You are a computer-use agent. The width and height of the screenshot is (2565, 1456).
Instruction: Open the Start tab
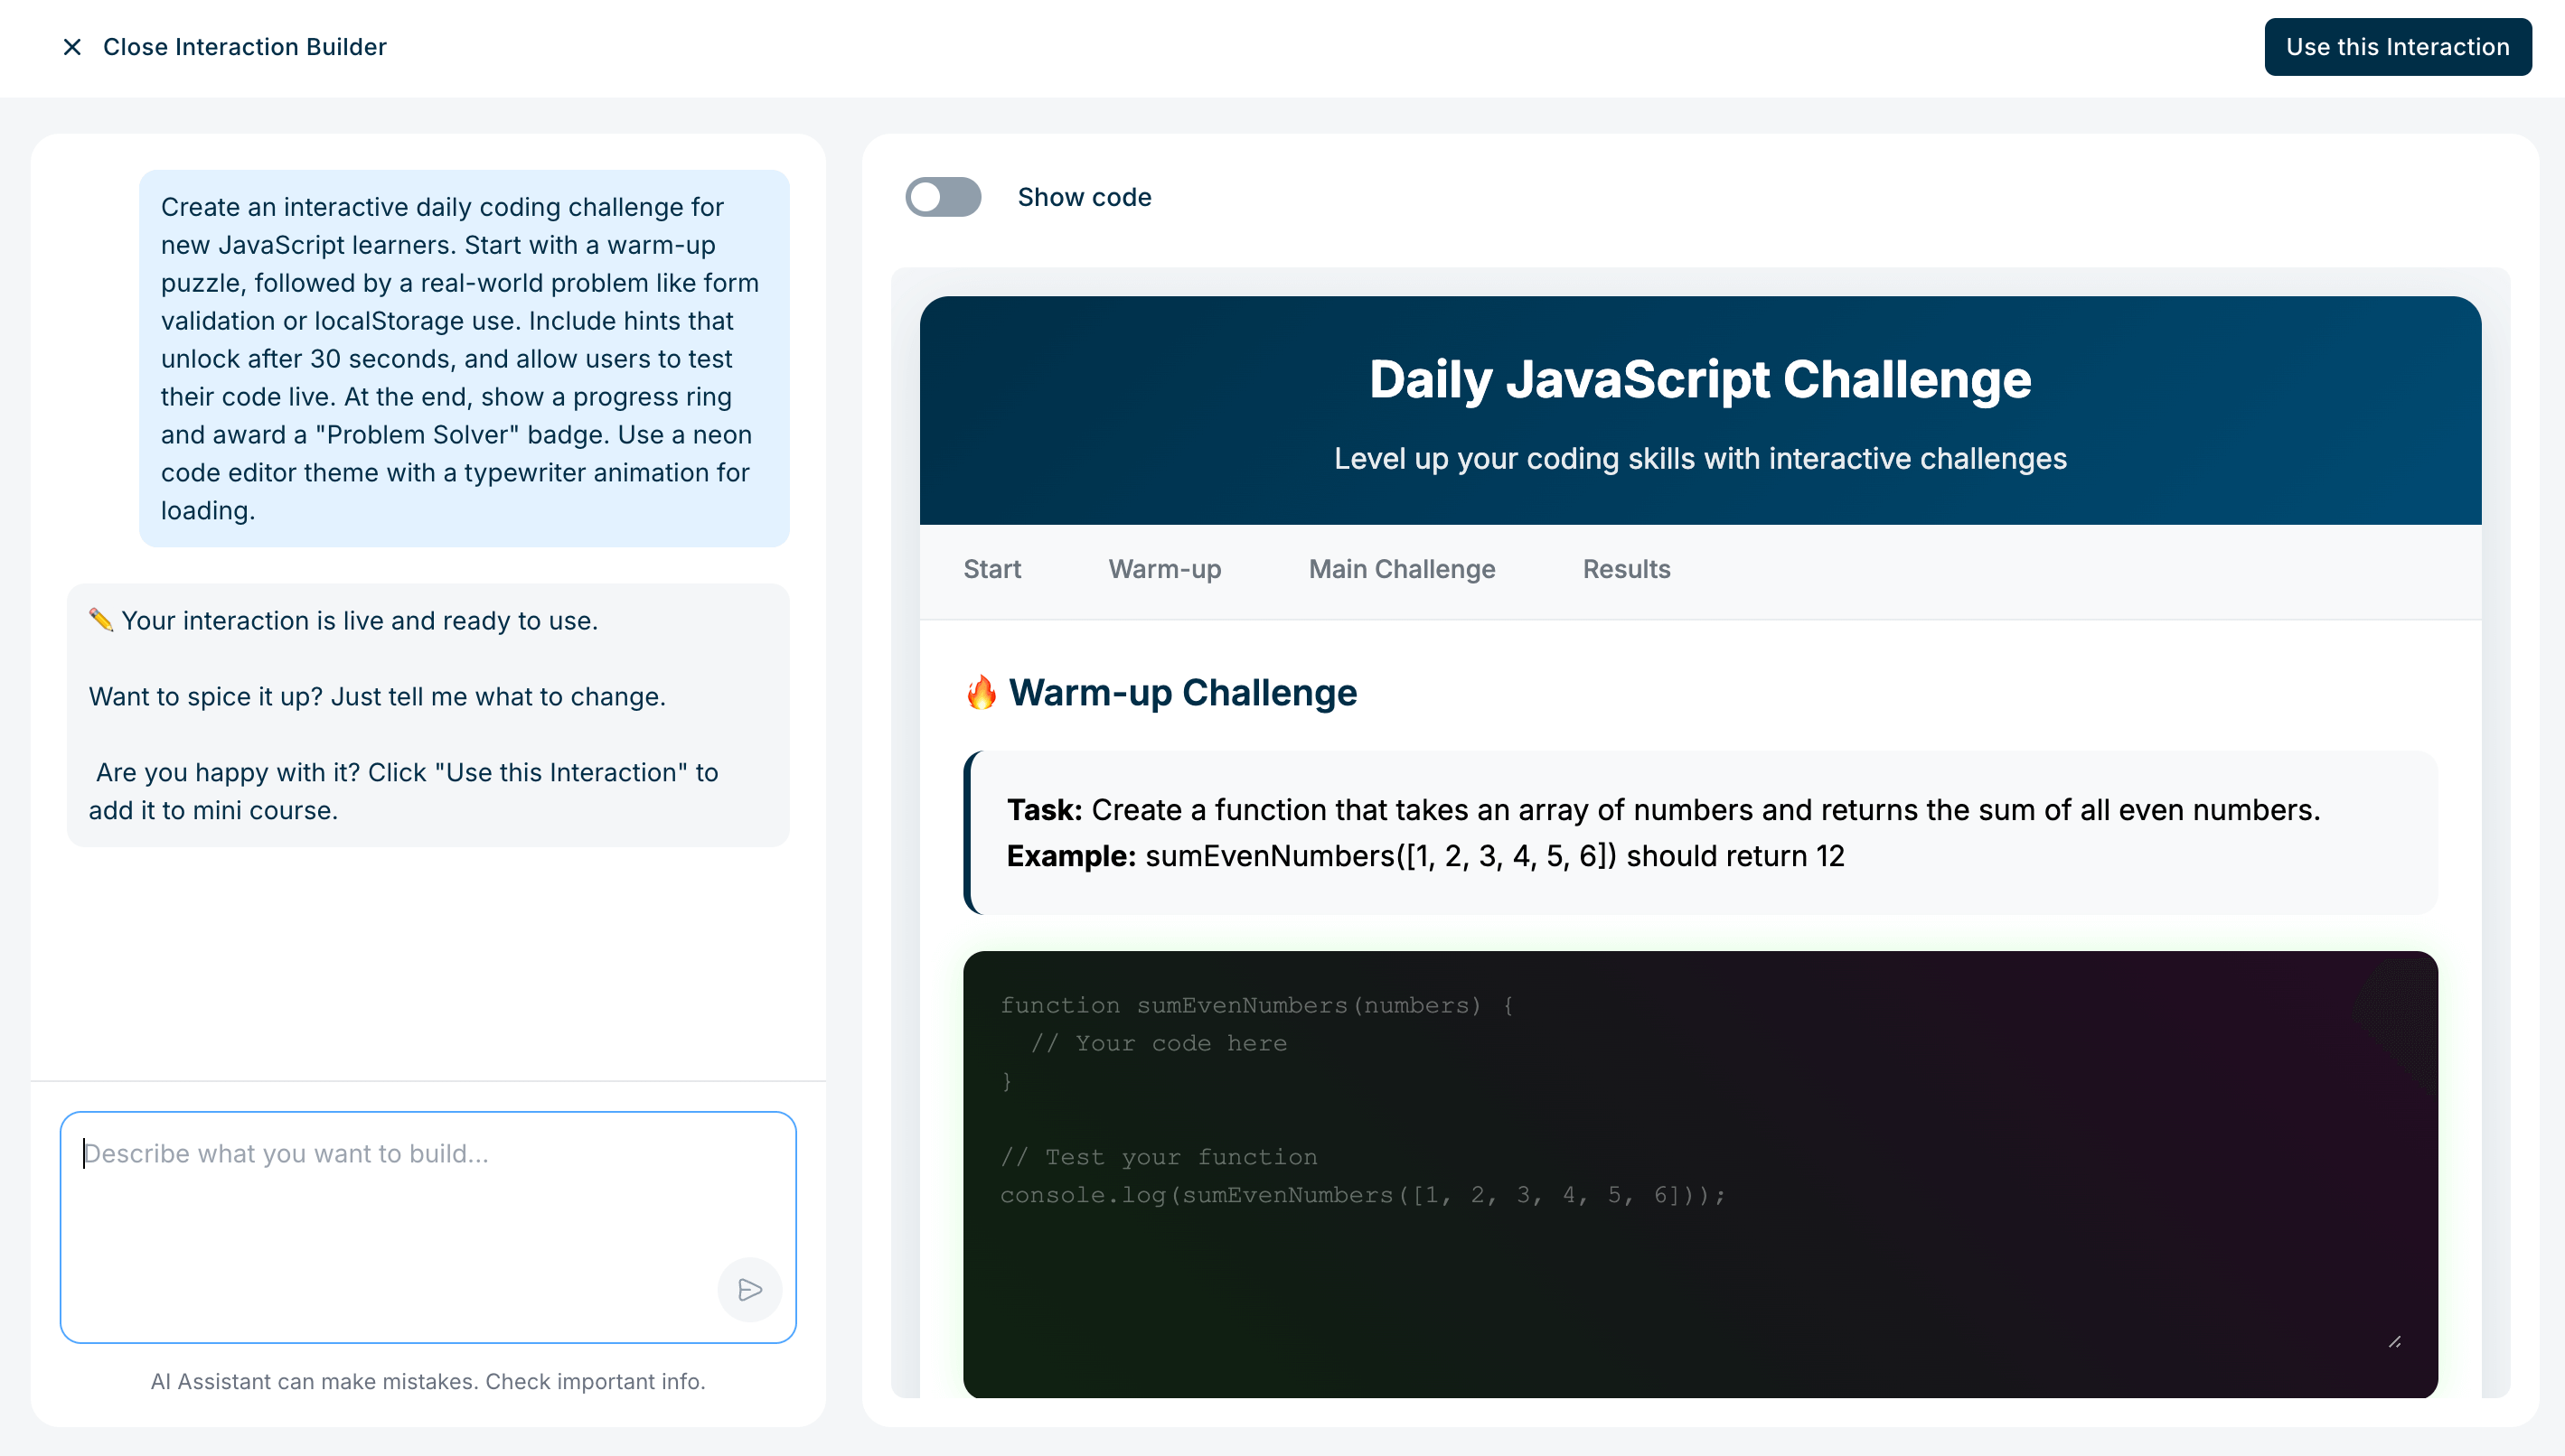click(x=991, y=569)
